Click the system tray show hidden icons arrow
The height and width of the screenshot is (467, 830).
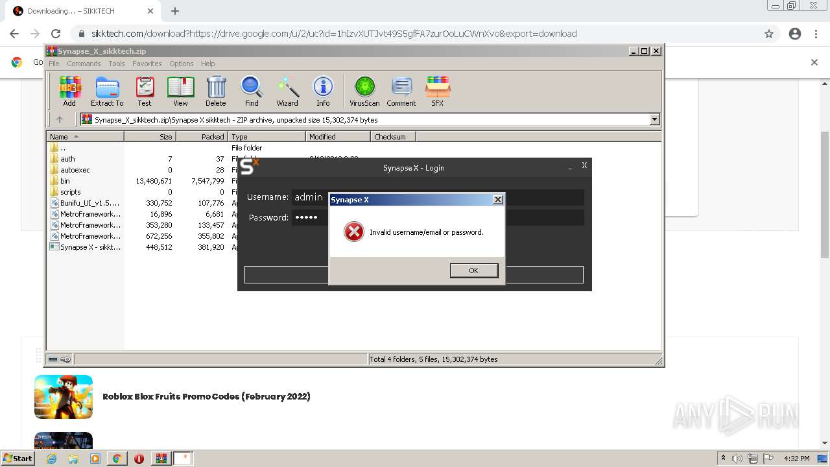point(723,459)
